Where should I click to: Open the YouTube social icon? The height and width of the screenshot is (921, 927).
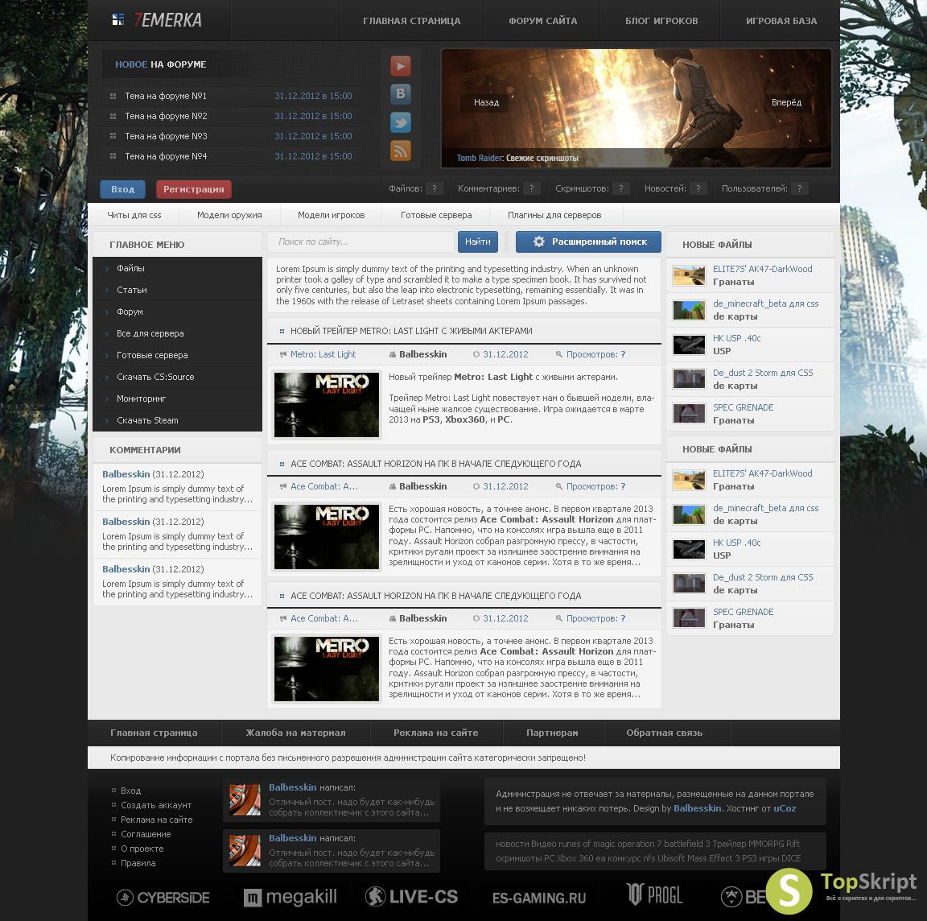tap(400, 66)
